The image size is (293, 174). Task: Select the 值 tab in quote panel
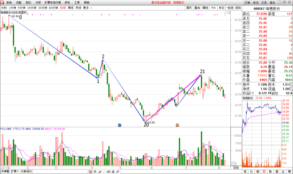tap(277, 172)
